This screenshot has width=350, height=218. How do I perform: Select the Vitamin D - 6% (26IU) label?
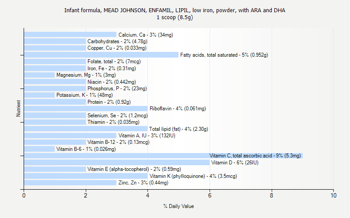pyautogui.click(x=235, y=163)
